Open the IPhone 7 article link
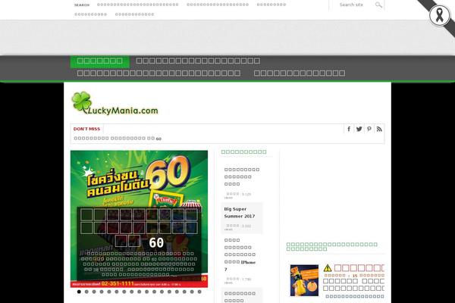Screen dimensions: 455x303 (x=240, y=255)
